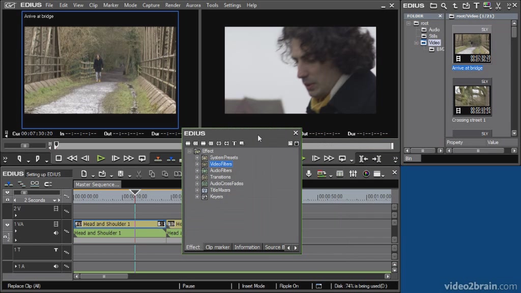
Task: Fast forward the source player
Action: point(129,159)
